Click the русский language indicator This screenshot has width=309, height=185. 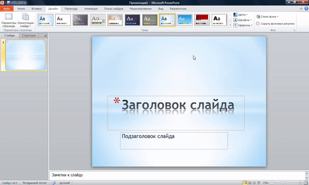click(x=65, y=183)
